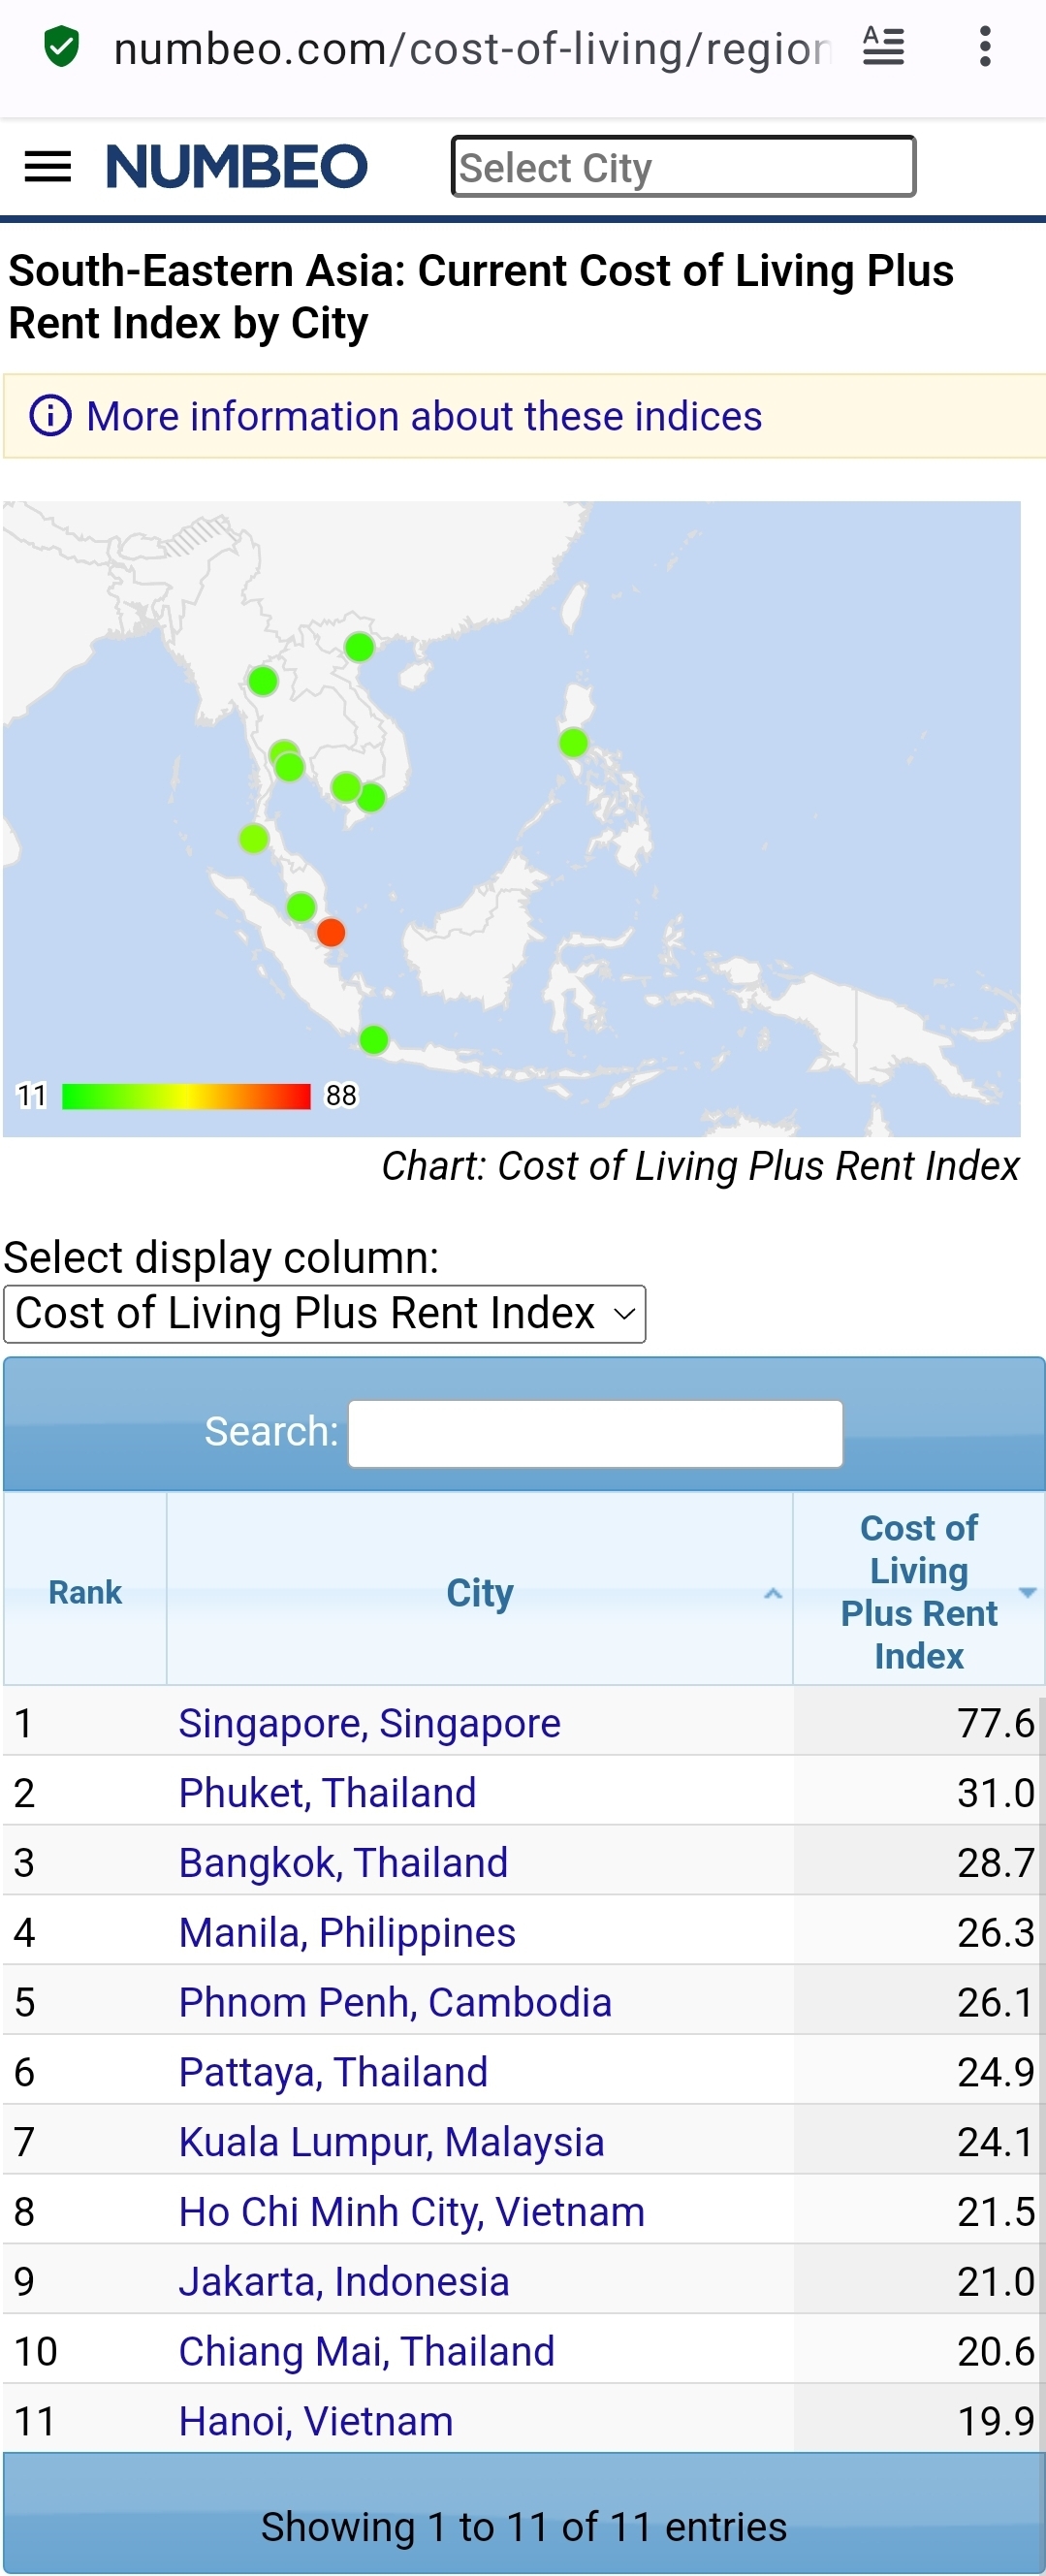The width and height of the screenshot is (1046, 2576).
Task: Click the Manila map marker in Philippines
Action: tap(573, 743)
